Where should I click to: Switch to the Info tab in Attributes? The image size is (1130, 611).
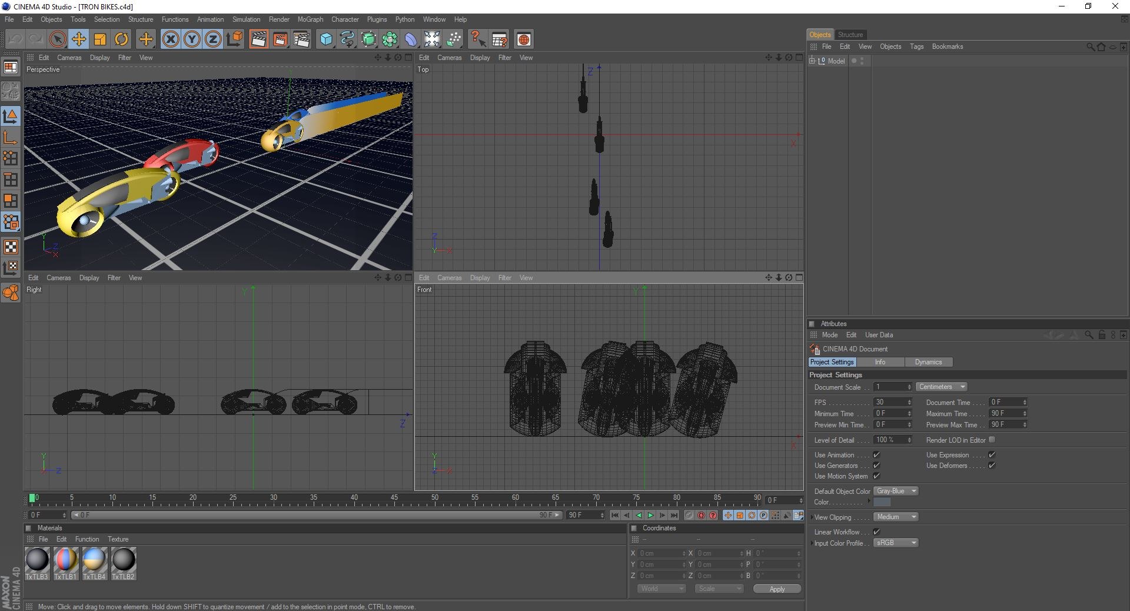pyautogui.click(x=880, y=363)
